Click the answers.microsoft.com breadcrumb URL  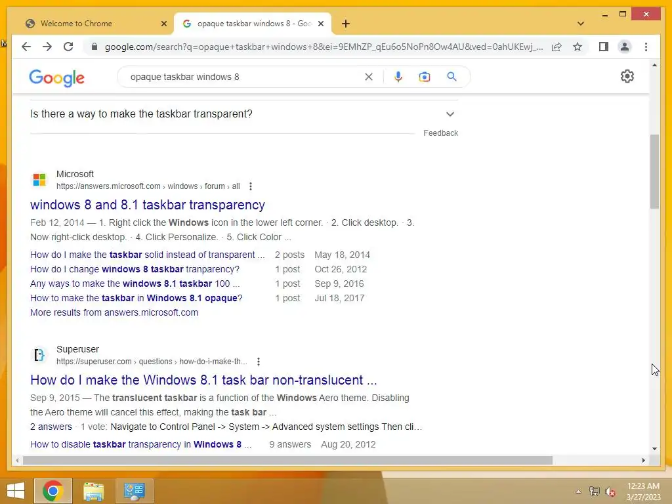(148, 186)
